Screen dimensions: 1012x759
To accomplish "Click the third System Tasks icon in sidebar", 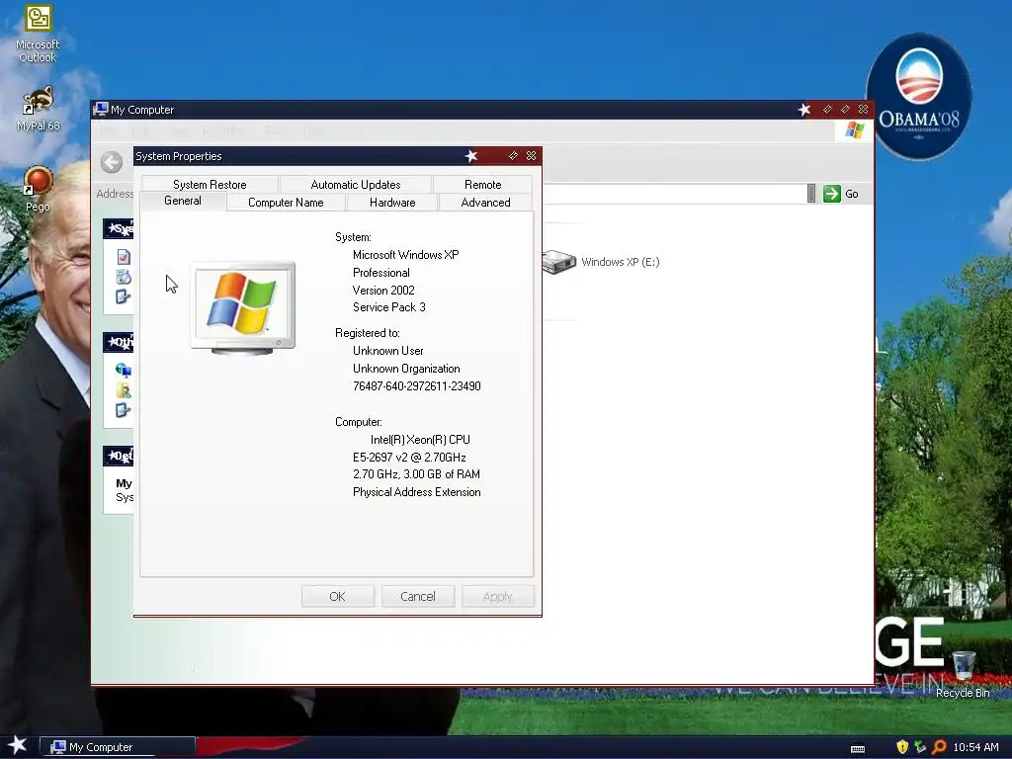I will click(123, 296).
